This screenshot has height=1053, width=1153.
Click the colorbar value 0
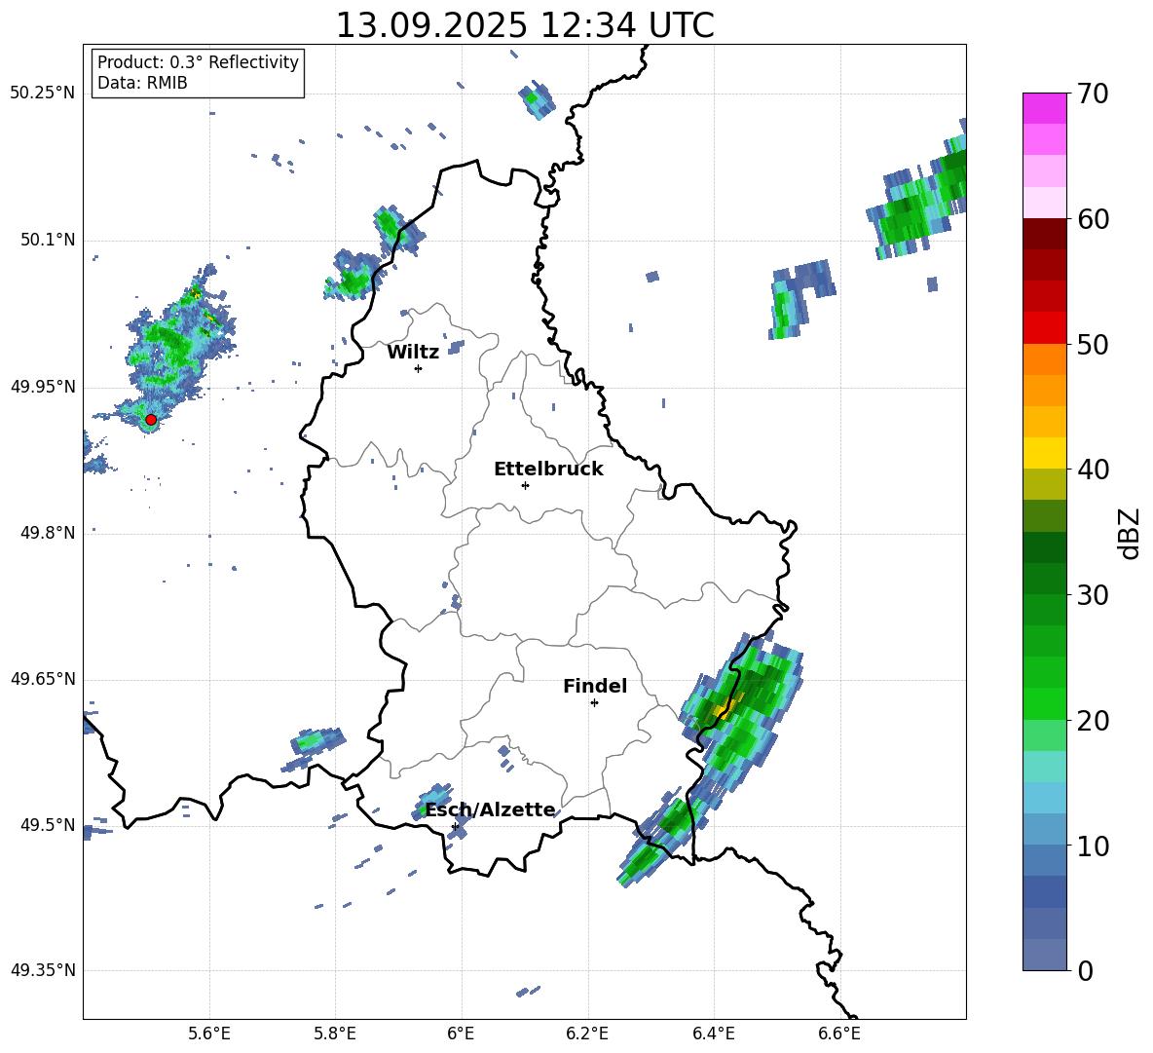[1084, 970]
